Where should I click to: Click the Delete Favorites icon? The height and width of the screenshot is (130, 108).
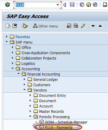[x=76, y=26]
